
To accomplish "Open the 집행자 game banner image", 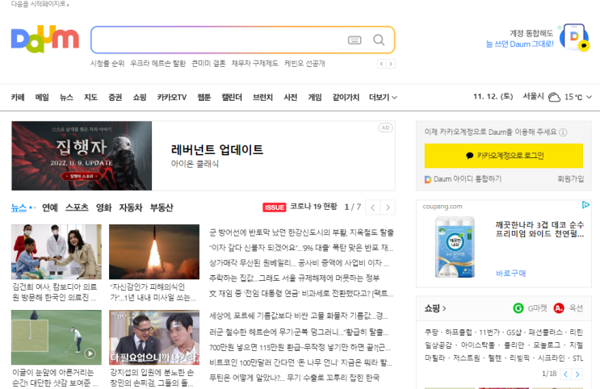I will click(x=82, y=156).
